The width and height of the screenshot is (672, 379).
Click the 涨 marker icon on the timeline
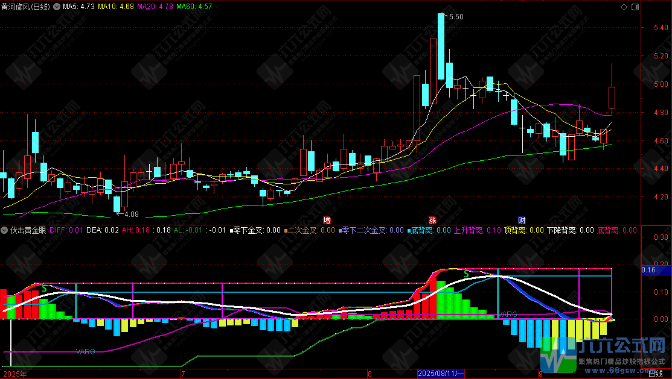432,221
